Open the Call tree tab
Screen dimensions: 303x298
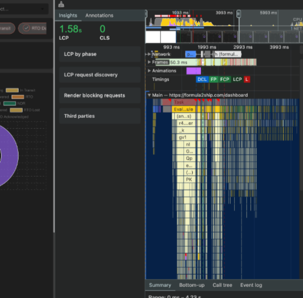(x=223, y=285)
